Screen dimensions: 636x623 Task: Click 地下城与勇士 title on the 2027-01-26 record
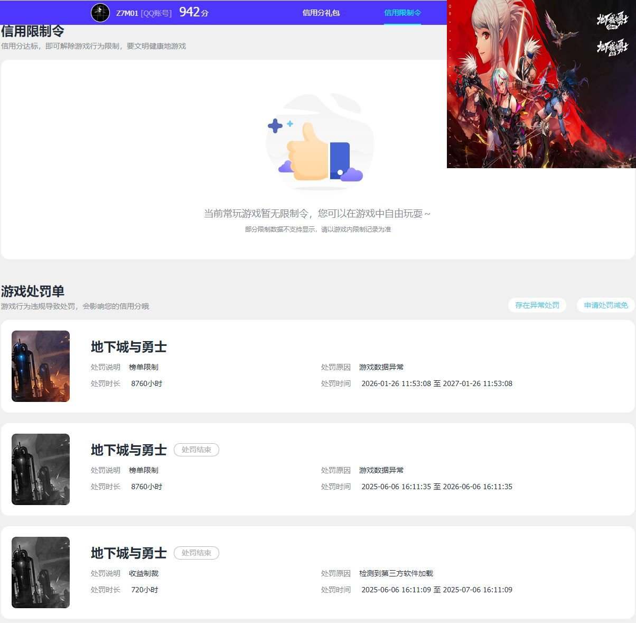[x=129, y=347]
